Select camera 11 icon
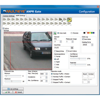This screenshot has width=100, height=100. click(47, 19)
